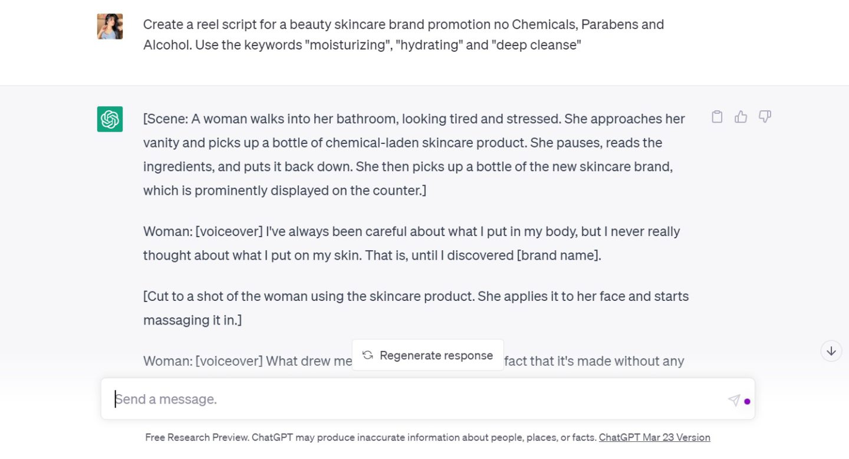
Task: Click the "Free Research Preview" disclaimer text
Action: (x=371, y=437)
